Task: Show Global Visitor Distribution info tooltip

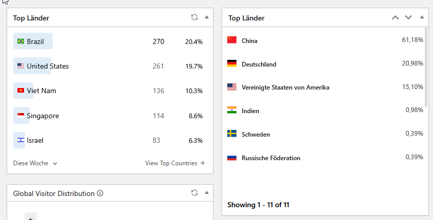Action: (x=100, y=193)
